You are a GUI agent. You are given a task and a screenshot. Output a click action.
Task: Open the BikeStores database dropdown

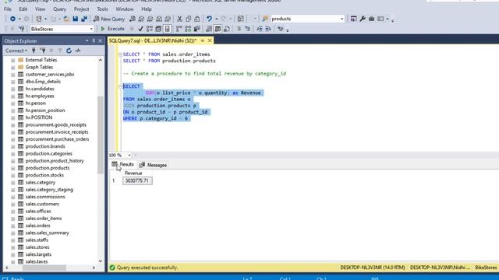click(91, 29)
